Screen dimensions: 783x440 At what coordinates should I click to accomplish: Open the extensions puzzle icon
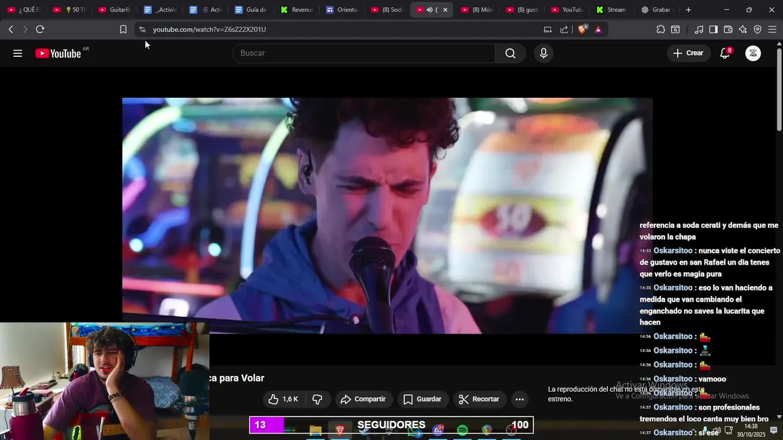[661, 29]
